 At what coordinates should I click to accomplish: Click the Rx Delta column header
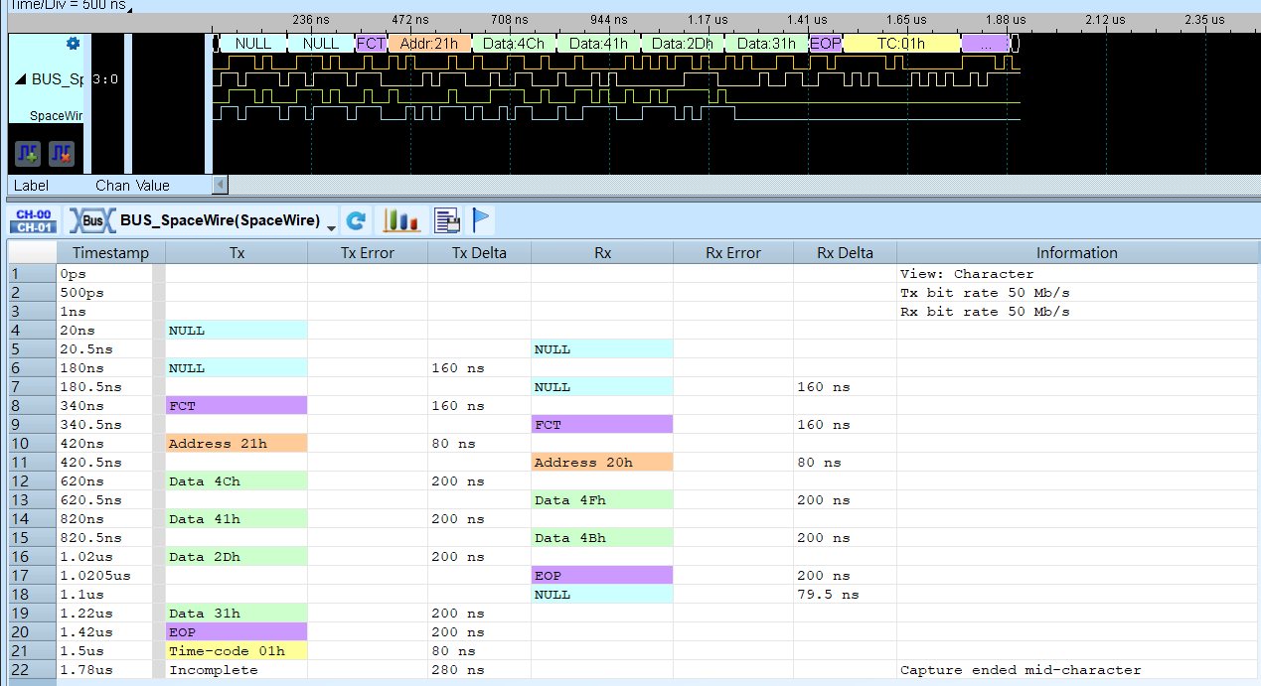845,253
